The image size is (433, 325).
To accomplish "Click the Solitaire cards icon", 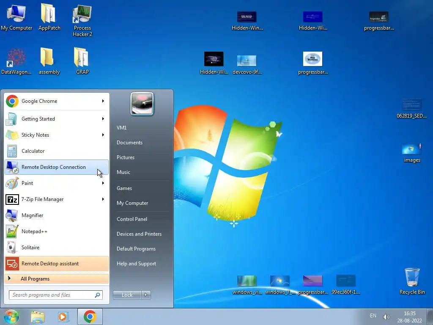I will pyautogui.click(x=11, y=247).
